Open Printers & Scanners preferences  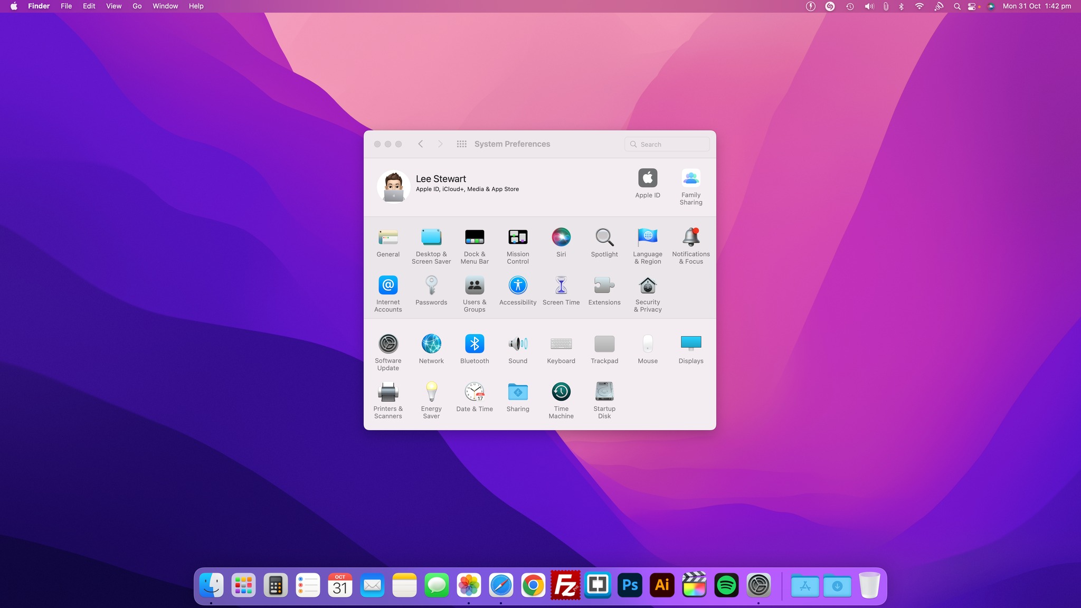point(388,401)
